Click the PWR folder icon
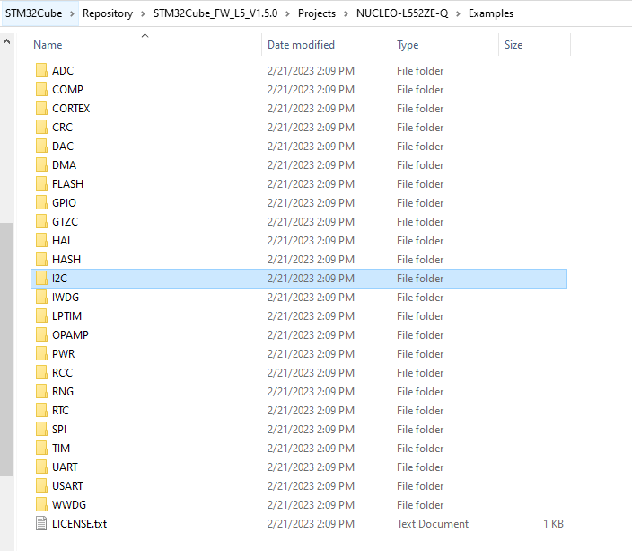Screen dimensions: 632x551 41,353
